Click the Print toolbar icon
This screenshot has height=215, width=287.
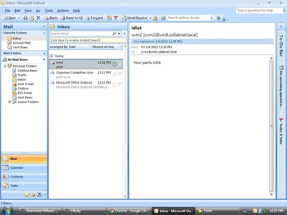[x=26, y=18]
